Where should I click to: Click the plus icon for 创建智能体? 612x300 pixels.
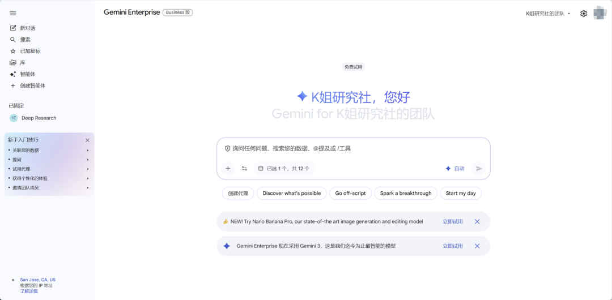(x=13, y=85)
